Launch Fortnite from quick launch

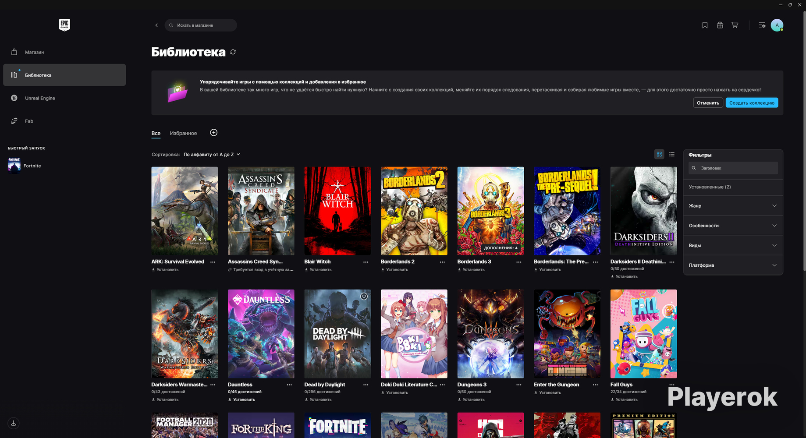25,166
